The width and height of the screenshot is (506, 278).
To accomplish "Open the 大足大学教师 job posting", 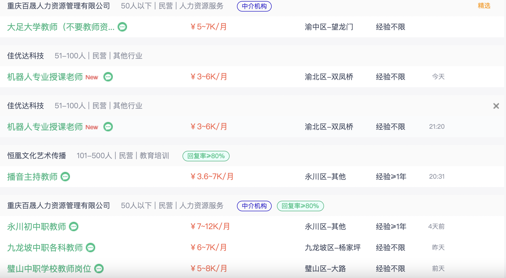I will [61, 27].
